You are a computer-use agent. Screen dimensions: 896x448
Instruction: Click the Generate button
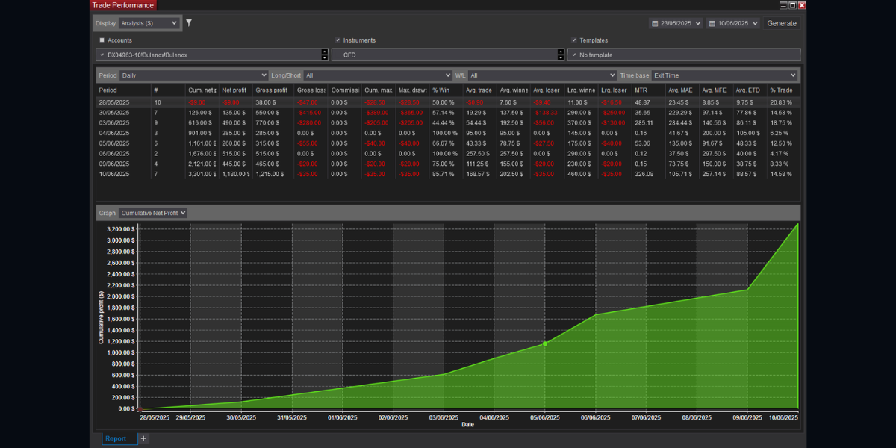click(x=782, y=23)
